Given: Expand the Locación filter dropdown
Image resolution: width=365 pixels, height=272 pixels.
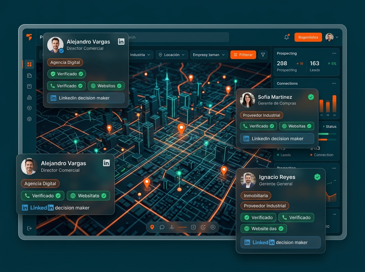Looking at the screenshot, I should pos(172,55).
